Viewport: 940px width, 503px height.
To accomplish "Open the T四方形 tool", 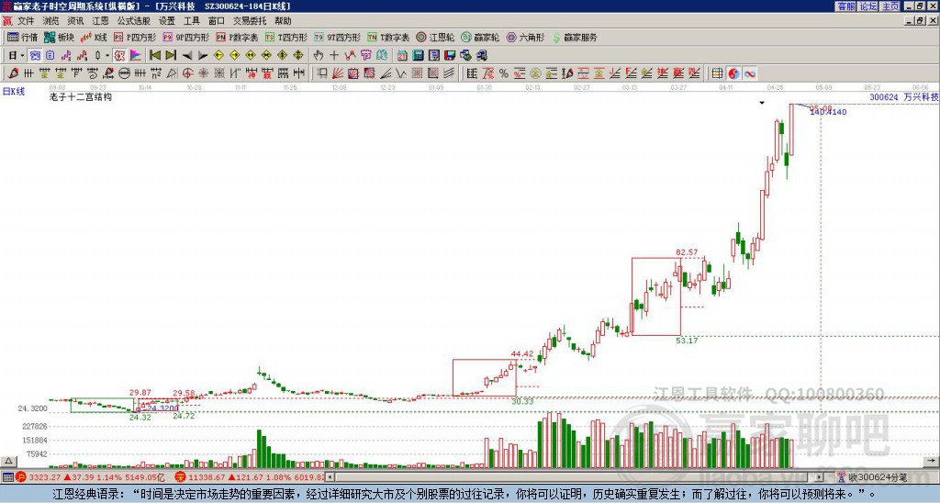I will click(286, 37).
